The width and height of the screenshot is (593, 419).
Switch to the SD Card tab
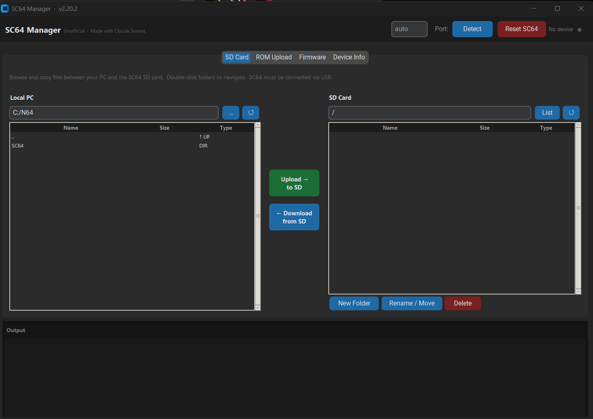tap(237, 57)
